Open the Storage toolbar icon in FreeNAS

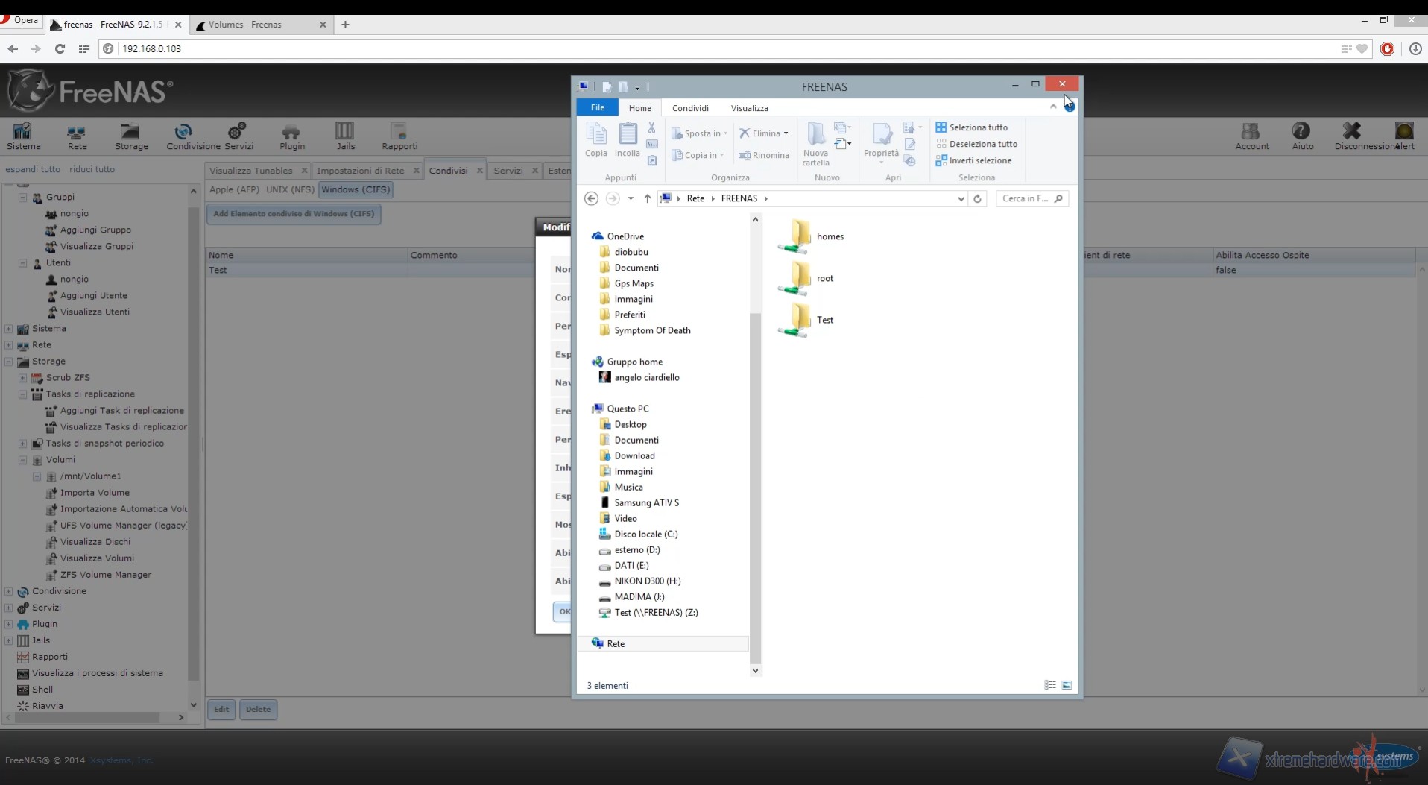tap(130, 136)
